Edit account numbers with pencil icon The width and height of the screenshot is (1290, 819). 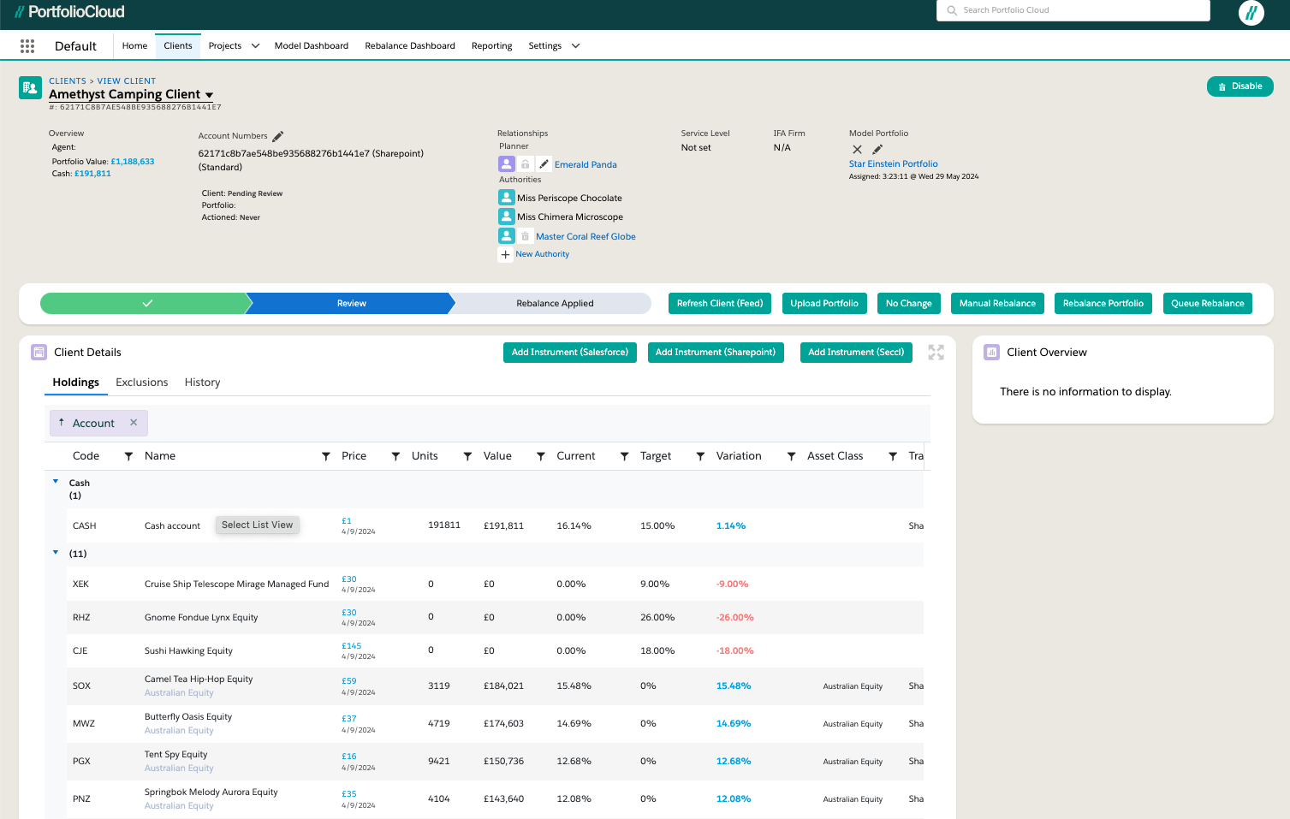click(x=278, y=136)
